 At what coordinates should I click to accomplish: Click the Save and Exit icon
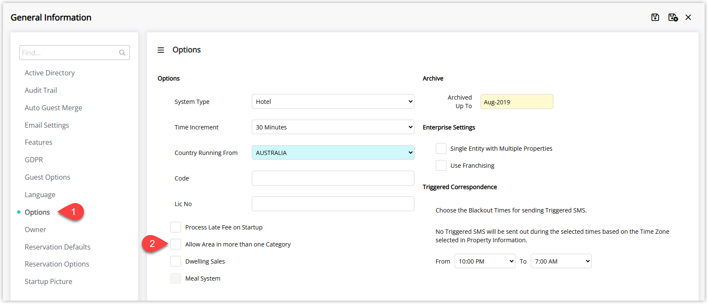point(673,17)
